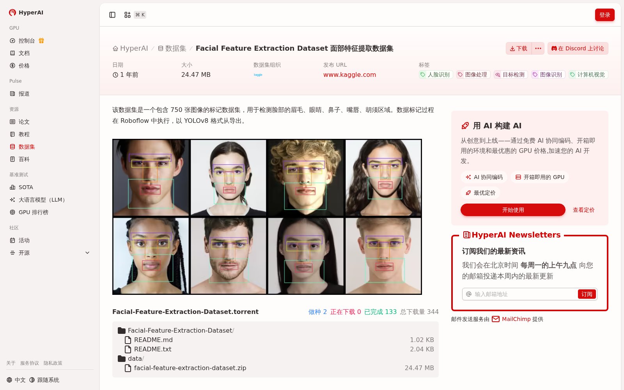Select the 计算机视觉 tag
The image size is (624, 390).
coord(588,74)
